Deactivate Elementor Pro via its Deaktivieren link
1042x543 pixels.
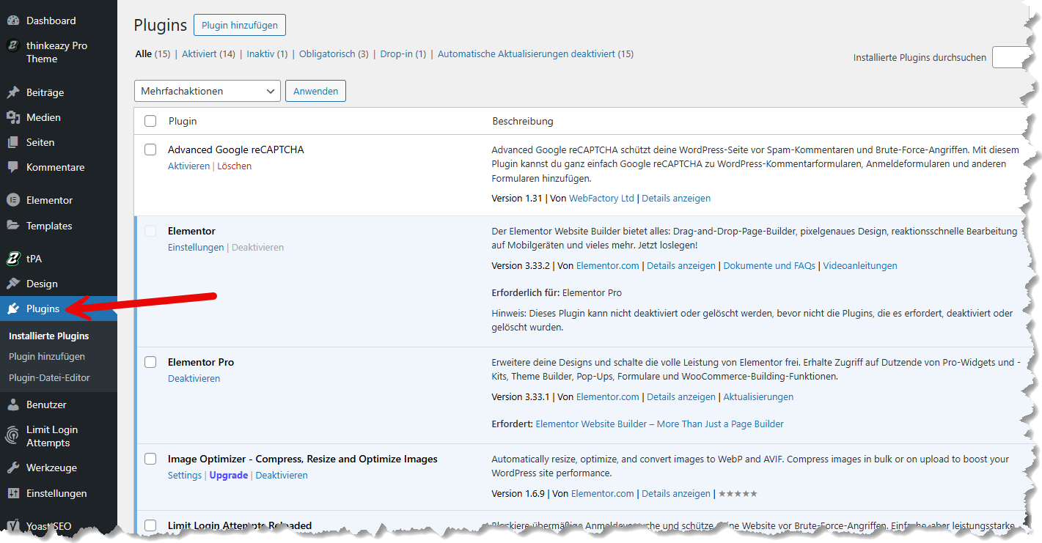coord(193,378)
